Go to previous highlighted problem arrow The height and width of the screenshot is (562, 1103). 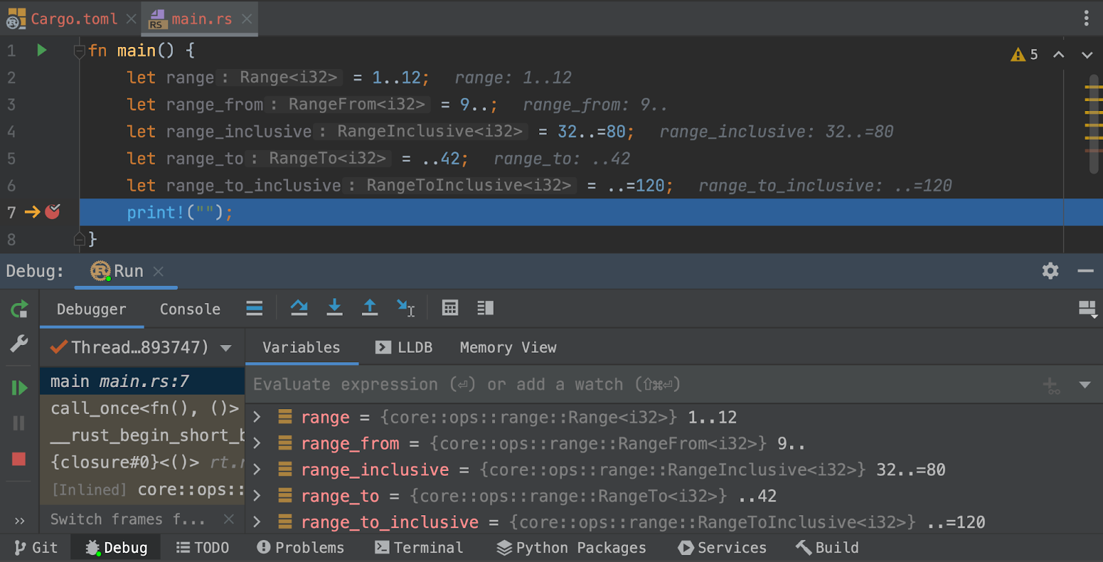(x=1059, y=54)
